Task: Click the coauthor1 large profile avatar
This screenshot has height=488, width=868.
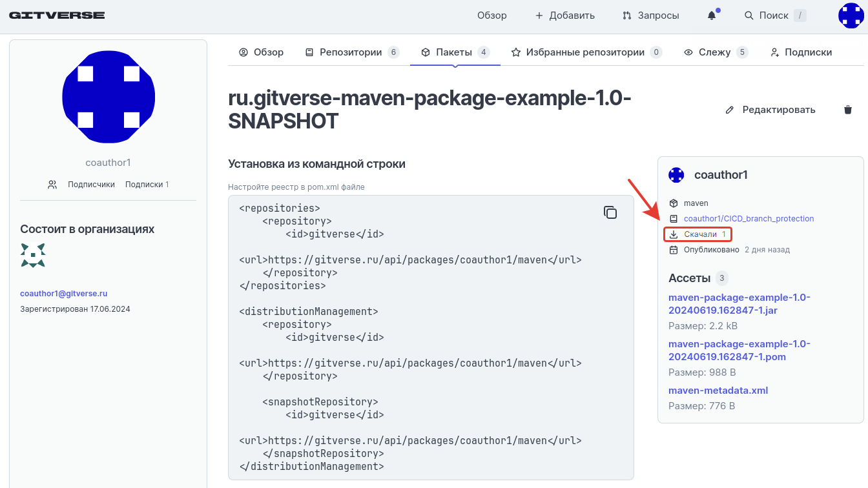Action: click(108, 97)
